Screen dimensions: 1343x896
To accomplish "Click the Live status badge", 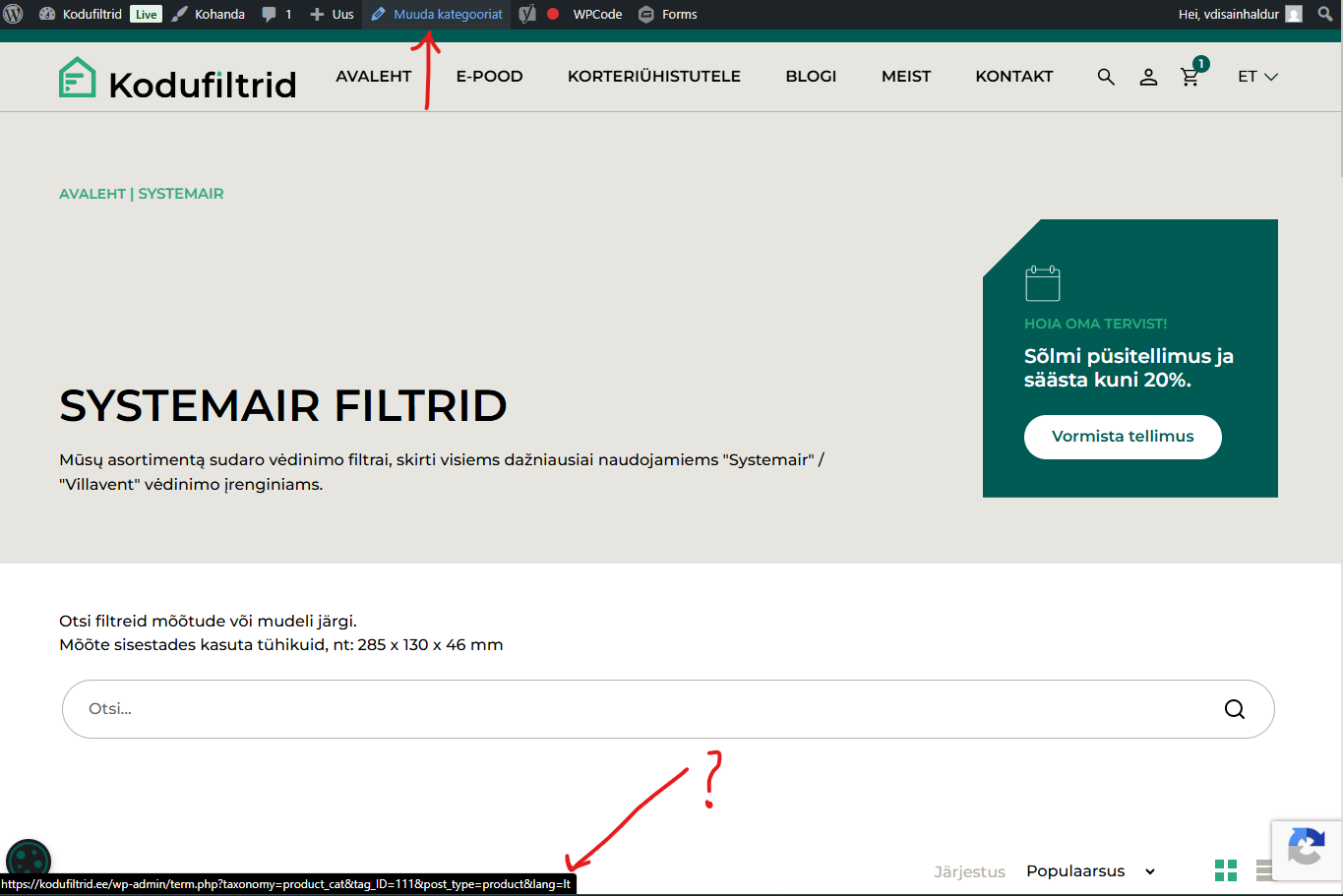I will [147, 14].
